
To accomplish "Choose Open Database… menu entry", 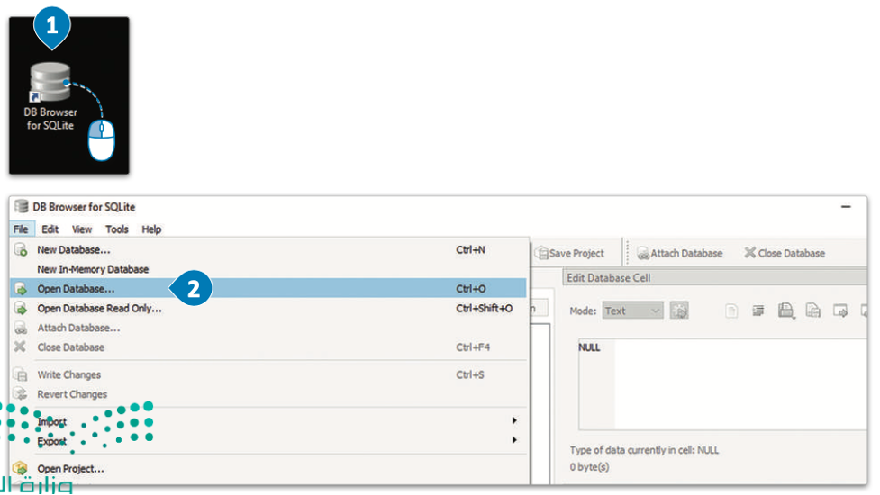I will (x=268, y=289).
